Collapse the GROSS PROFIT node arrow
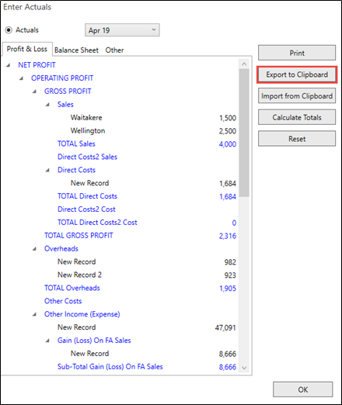 (34, 92)
